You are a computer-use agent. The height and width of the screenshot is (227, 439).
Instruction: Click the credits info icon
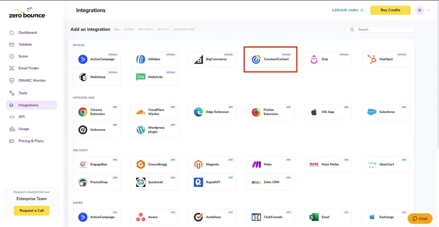362,10
